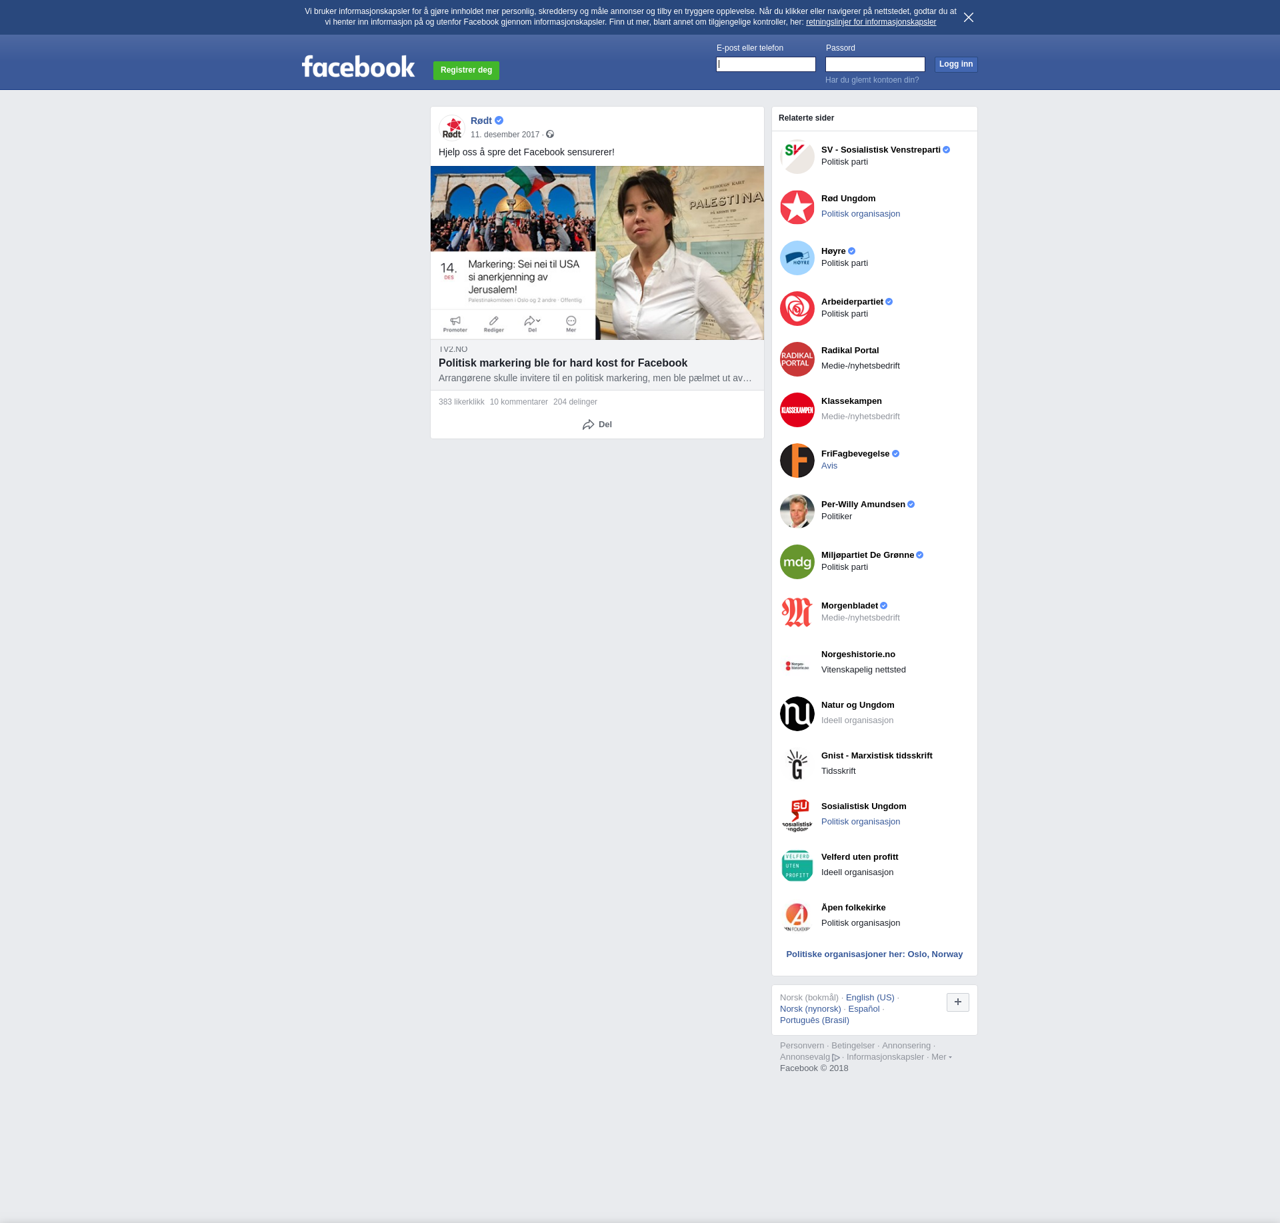The width and height of the screenshot is (1280, 1223).
Task: Switch language to Español
Action: click(864, 1009)
